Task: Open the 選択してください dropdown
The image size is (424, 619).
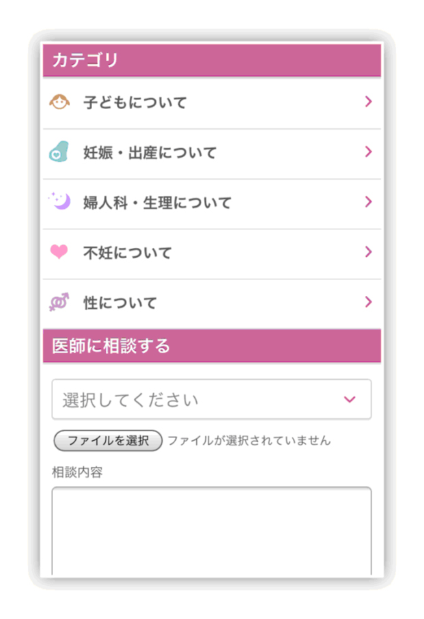Action: pyautogui.click(x=212, y=399)
